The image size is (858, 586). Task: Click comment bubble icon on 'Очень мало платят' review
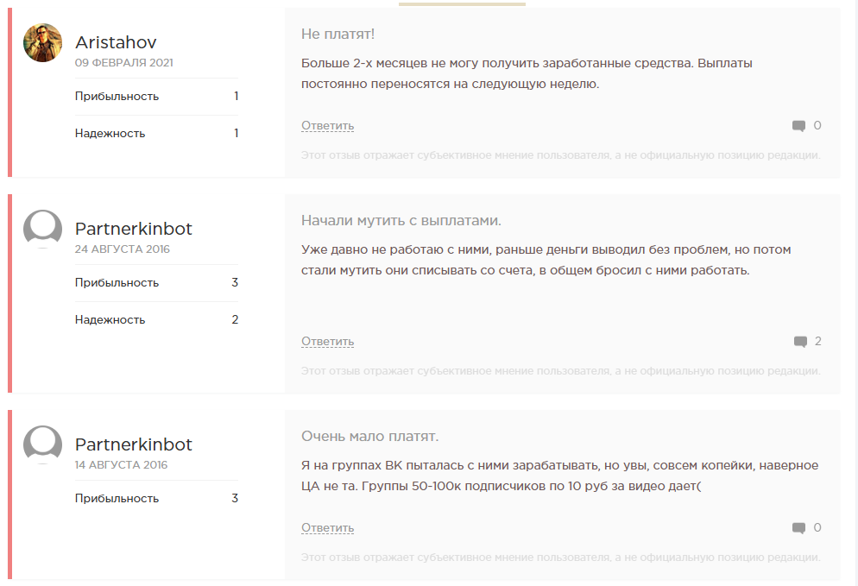pyautogui.click(x=798, y=528)
